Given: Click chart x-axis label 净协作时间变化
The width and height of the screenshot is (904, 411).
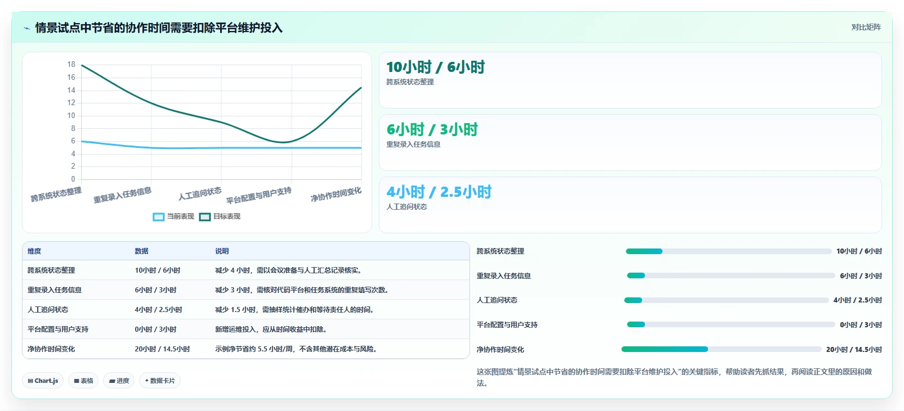Looking at the screenshot, I should 336,195.
